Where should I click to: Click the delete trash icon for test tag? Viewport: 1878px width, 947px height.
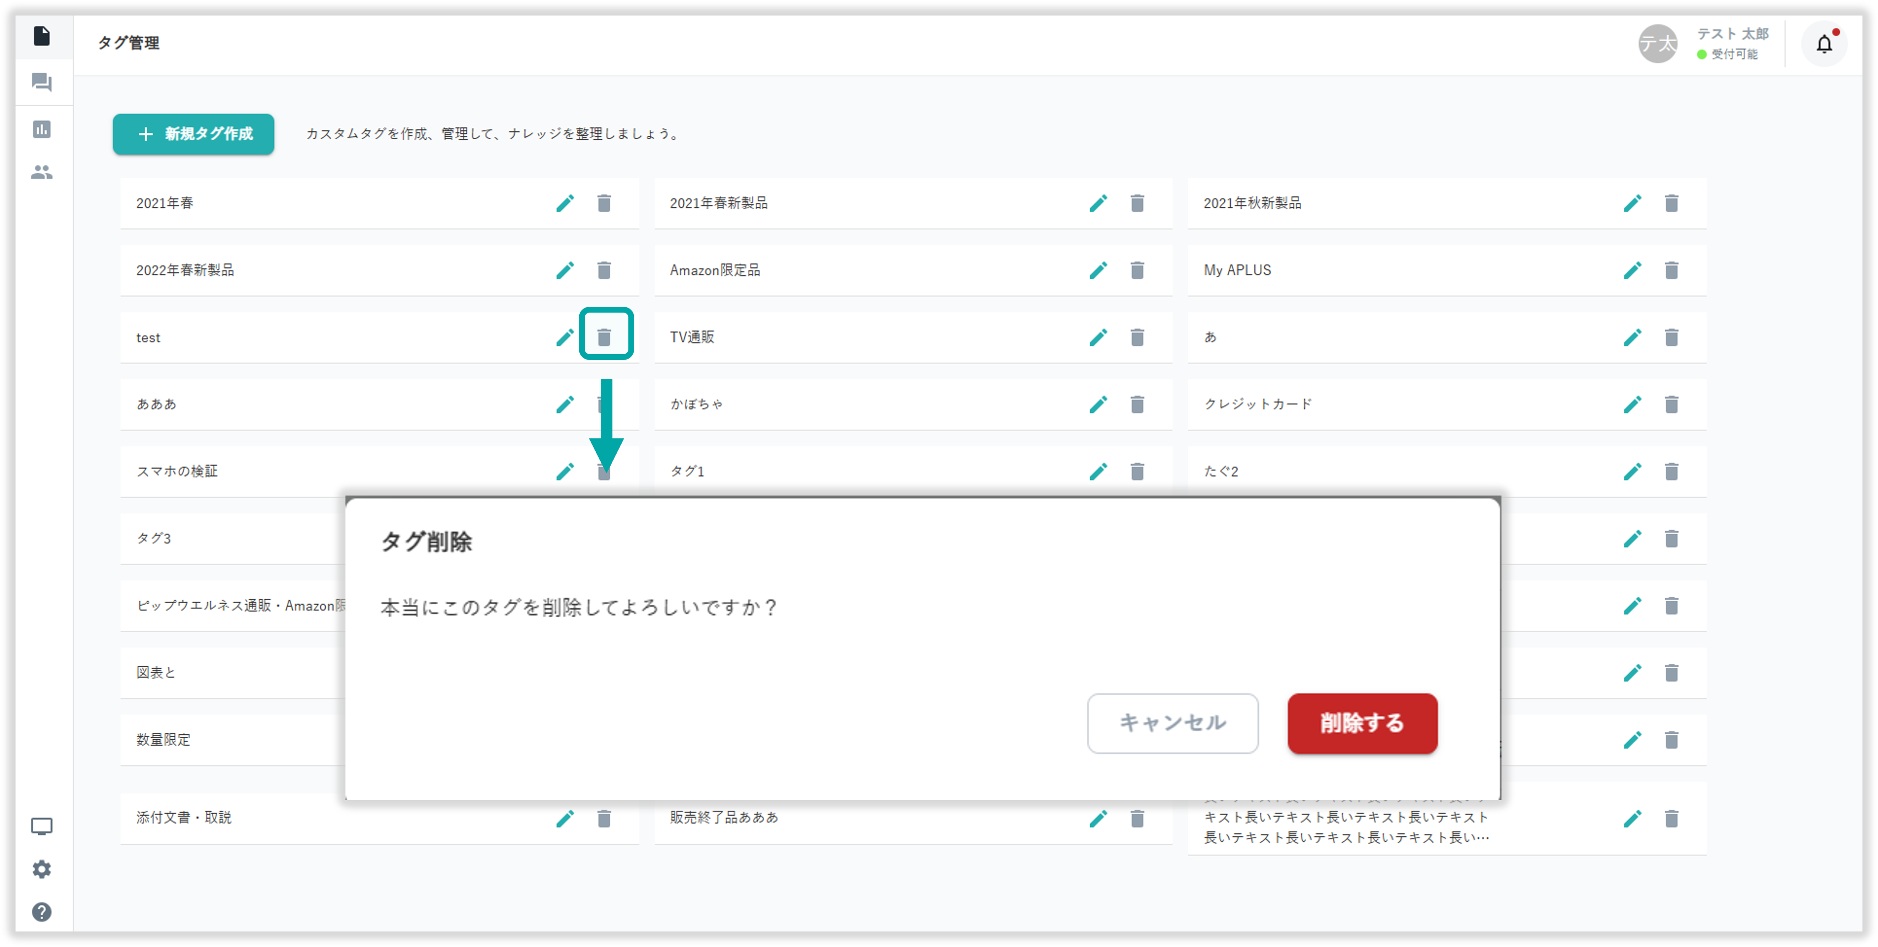tap(604, 337)
